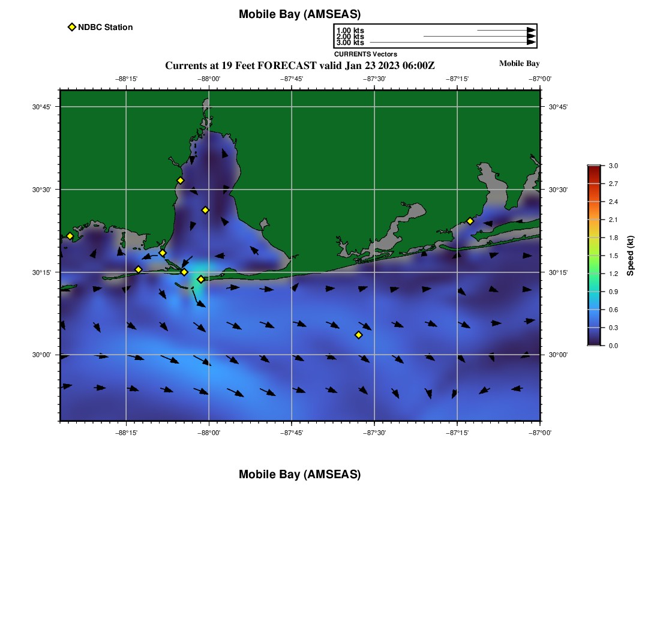Click the Speed (kt) color bar label
This screenshot has height=630, width=660.
pyautogui.click(x=630, y=256)
